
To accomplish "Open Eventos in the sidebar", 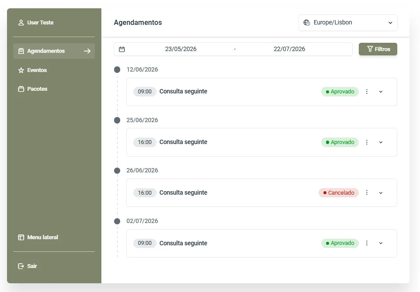I will [x=54, y=70].
